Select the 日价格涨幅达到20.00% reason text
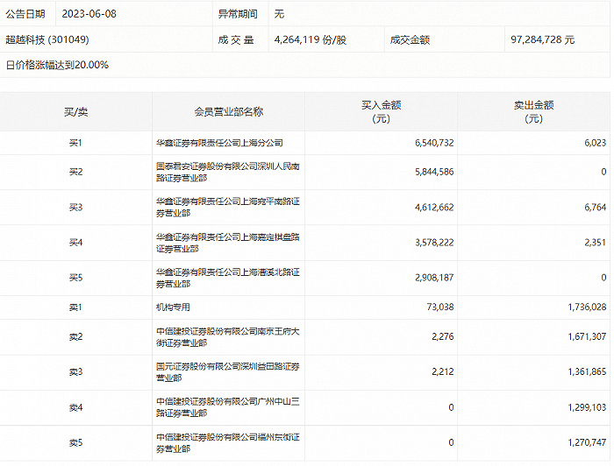This screenshot has height=466, width=614. point(57,65)
